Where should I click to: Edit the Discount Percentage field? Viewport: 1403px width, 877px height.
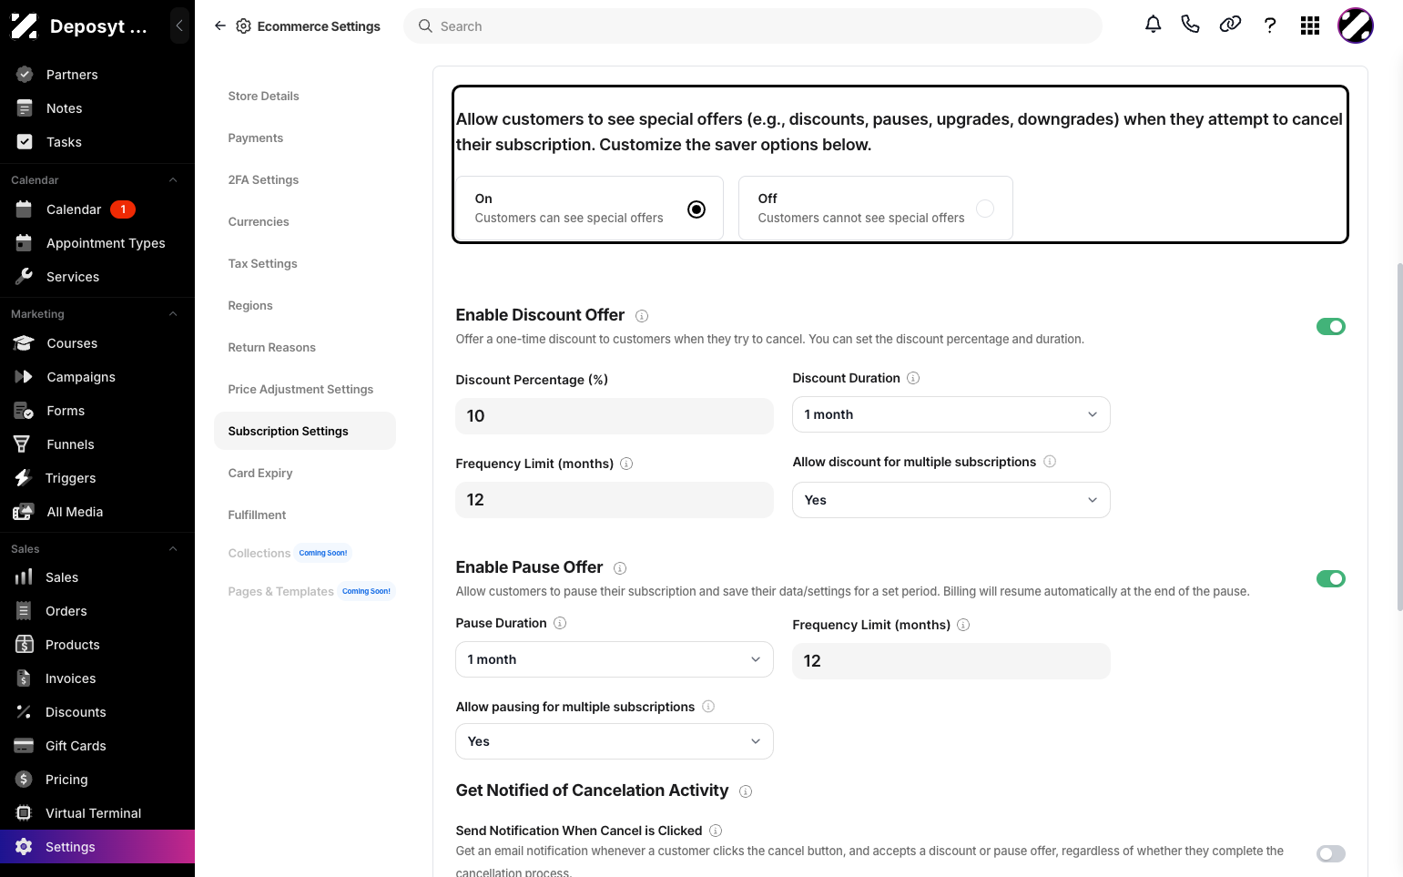coord(615,416)
